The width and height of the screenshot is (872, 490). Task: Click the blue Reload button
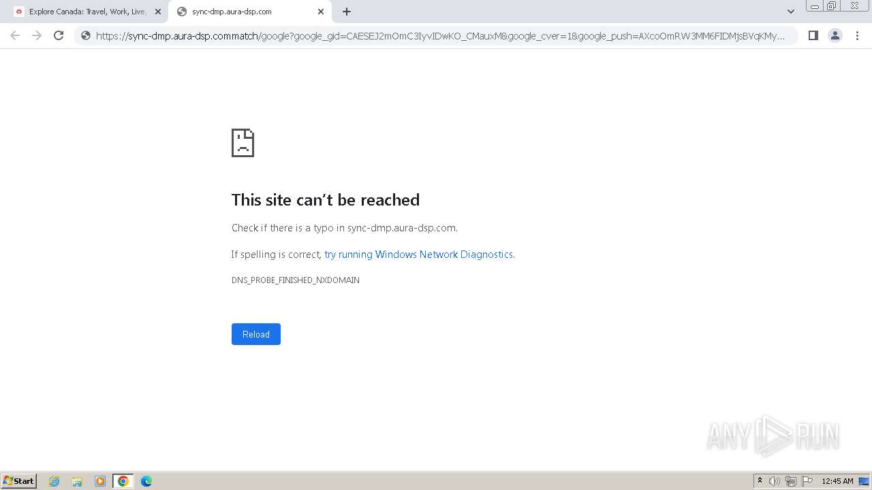(x=256, y=334)
